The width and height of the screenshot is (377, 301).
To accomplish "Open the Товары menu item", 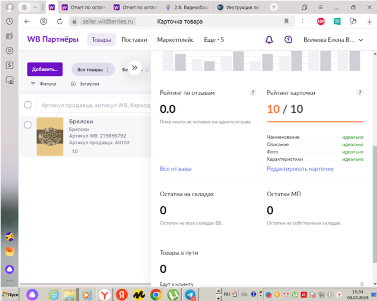I will pos(101,40).
